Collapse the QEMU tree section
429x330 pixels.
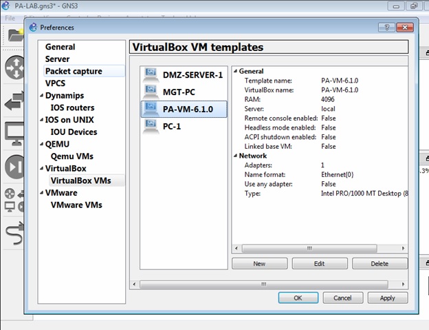(x=41, y=144)
